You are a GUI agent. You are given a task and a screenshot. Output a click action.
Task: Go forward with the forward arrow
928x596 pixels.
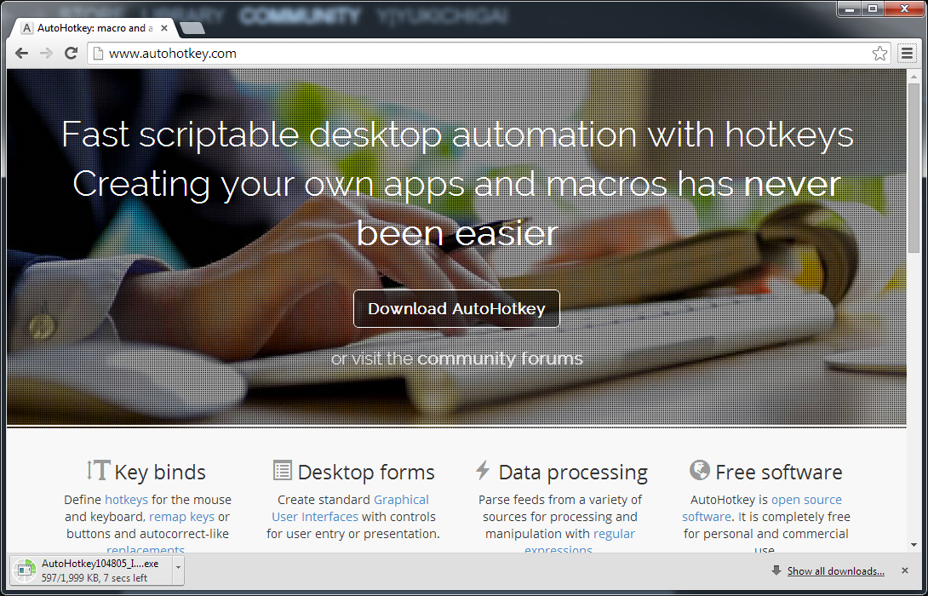point(46,54)
